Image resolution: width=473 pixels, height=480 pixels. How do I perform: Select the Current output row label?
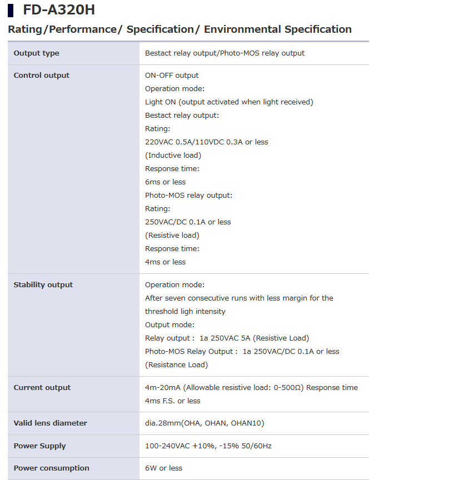point(42,388)
